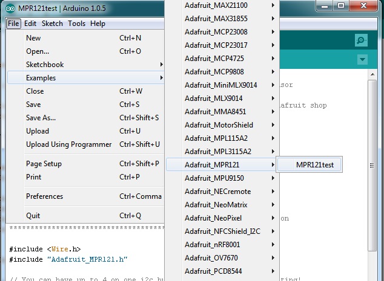Choose New from the File menu

tap(34, 38)
